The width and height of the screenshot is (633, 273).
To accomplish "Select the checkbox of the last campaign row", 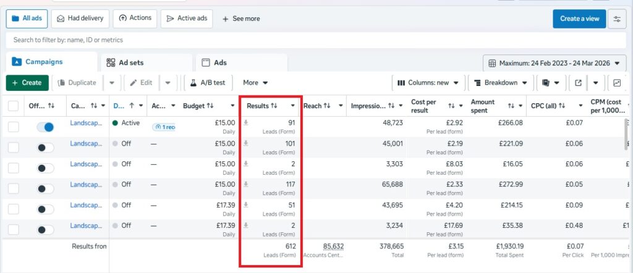I will [x=13, y=229].
